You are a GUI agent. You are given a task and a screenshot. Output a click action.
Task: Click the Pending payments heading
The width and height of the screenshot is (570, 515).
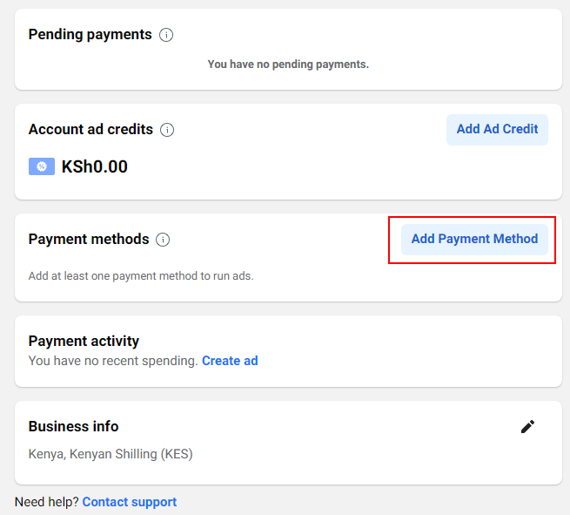90,35
